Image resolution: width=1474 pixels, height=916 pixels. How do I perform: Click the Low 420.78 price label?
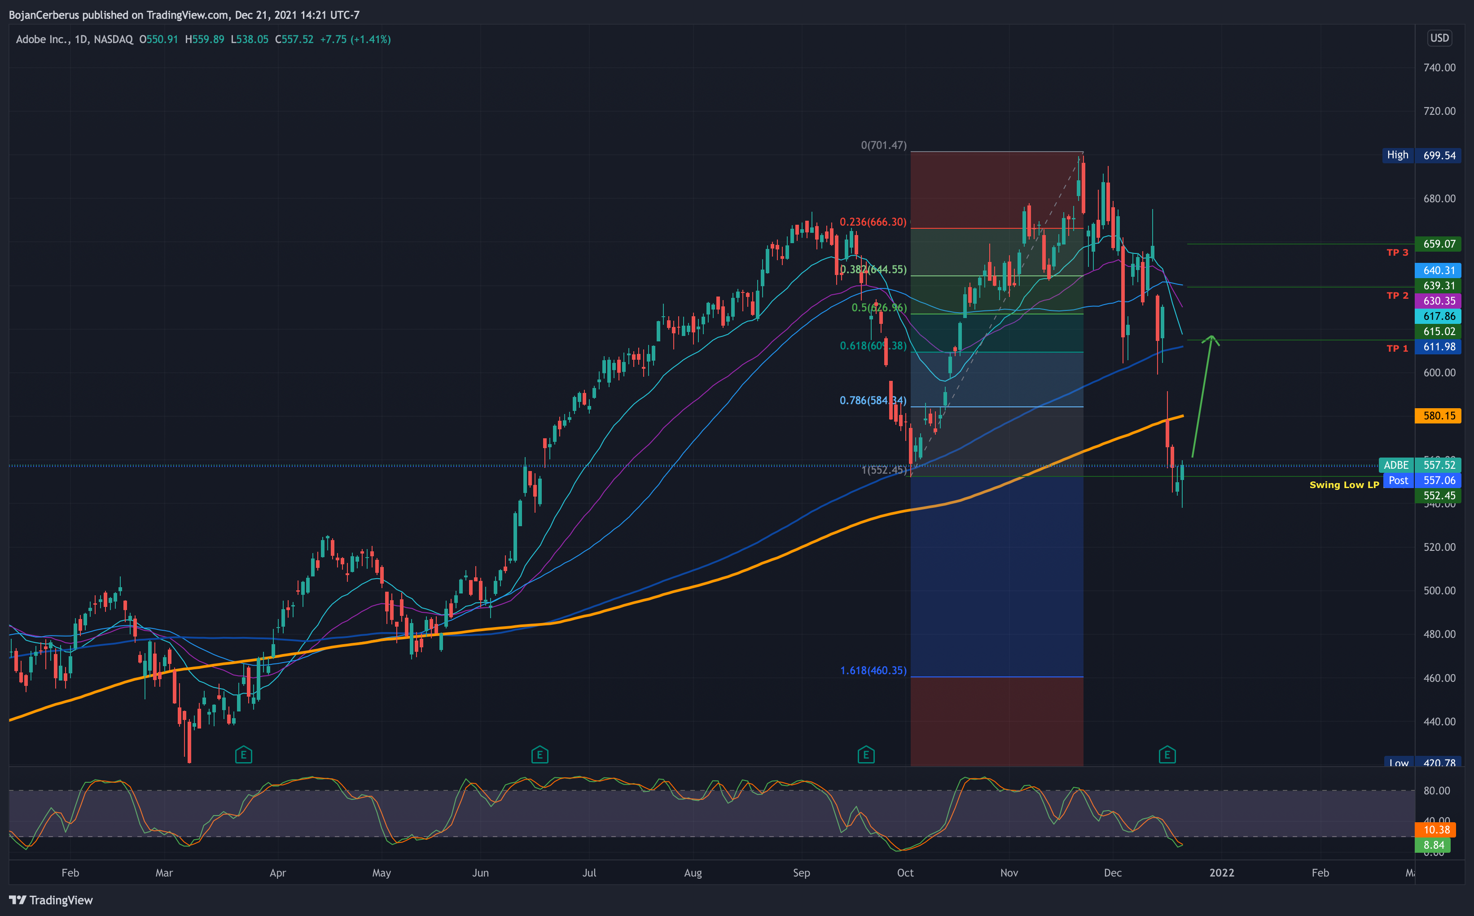[1422, 762]
